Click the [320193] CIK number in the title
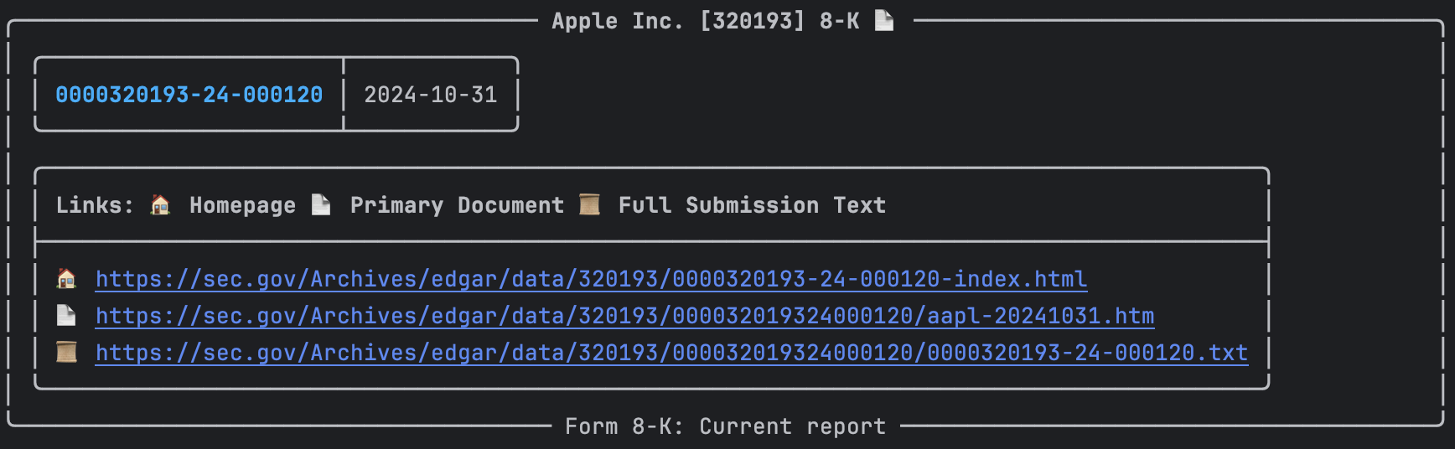The image size is (1455, 449). (x=752, y=21)
